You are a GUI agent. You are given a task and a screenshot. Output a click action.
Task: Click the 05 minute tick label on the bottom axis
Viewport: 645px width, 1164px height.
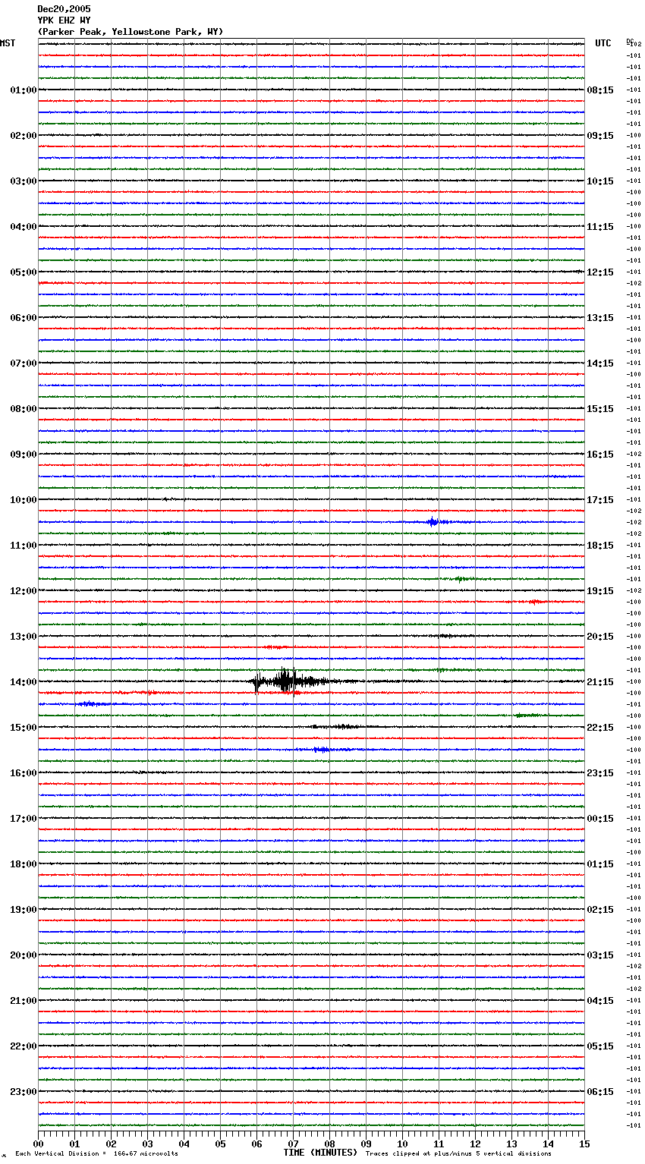tap(220, 1144)
